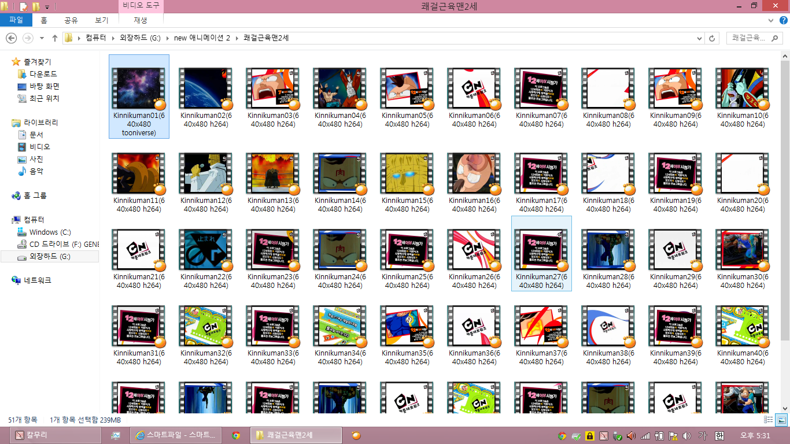Go back with the Back arrow button
The image size is (790, 444).
coord(11,38)
